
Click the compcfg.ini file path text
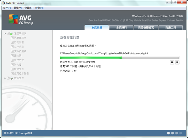point(104,53)
